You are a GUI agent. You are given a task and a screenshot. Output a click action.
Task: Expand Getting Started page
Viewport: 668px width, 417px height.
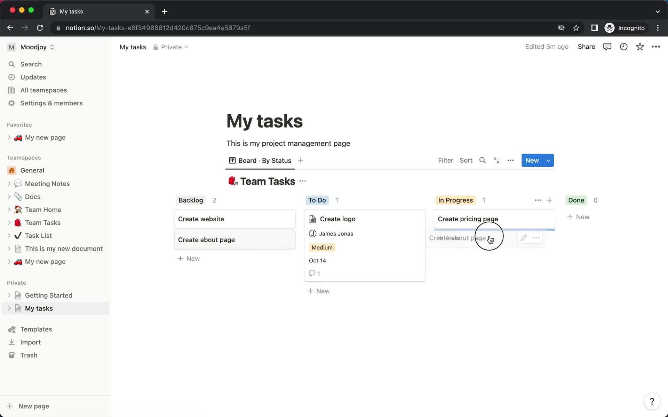pyautogui.click(x=9, y=295)
